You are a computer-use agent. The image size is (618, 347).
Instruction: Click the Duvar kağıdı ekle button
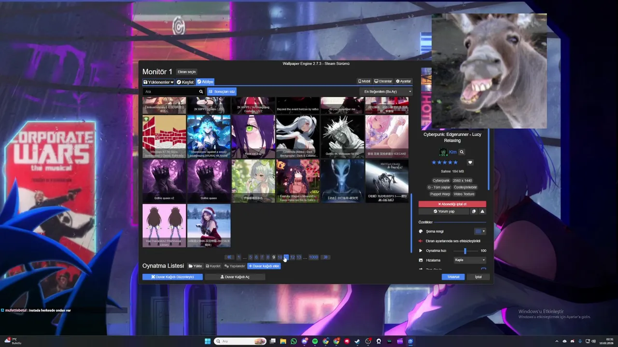[x=264, y=266]
